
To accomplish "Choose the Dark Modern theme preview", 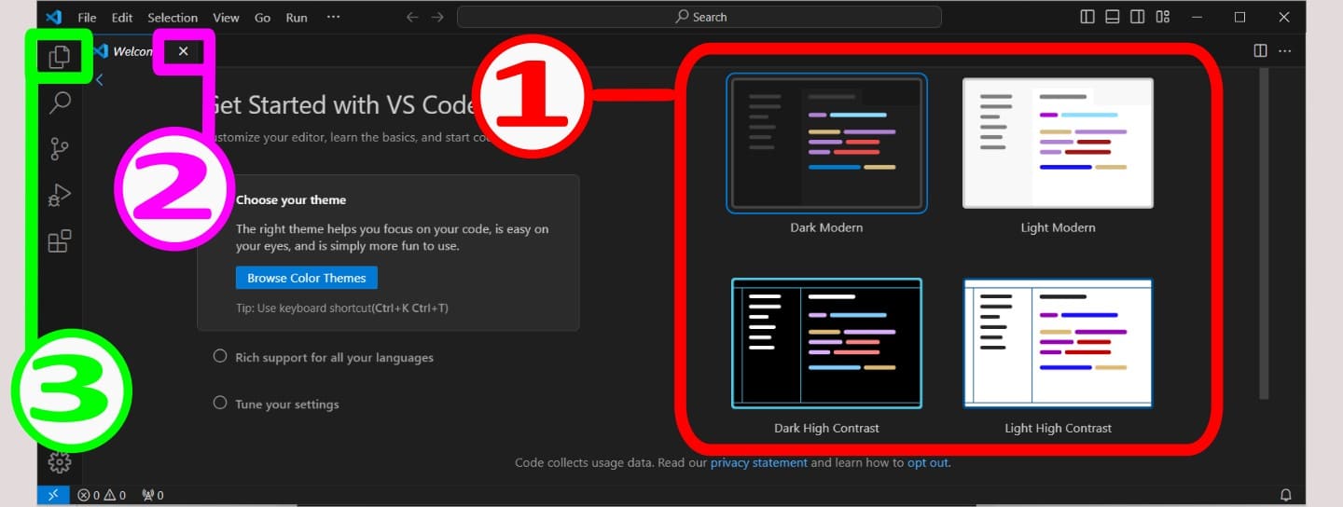I will coord(826,143).
